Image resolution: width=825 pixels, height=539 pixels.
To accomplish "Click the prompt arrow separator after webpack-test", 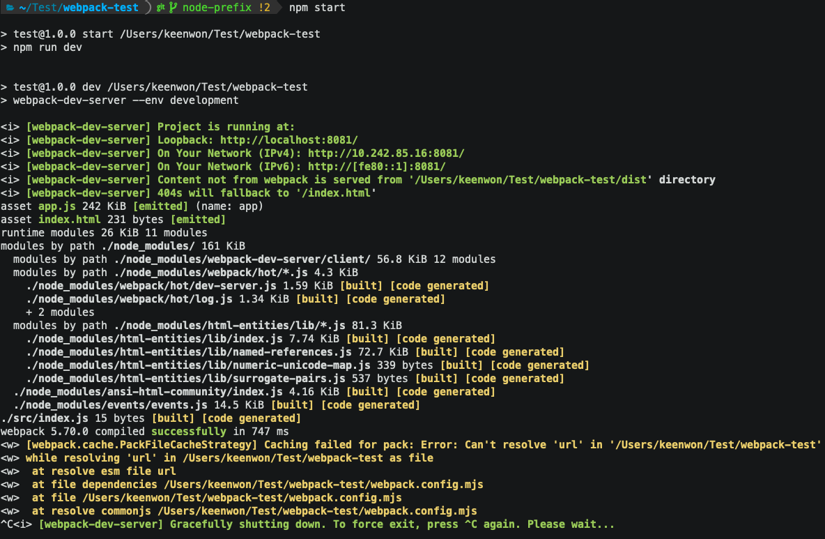I will tap(148, 8).
